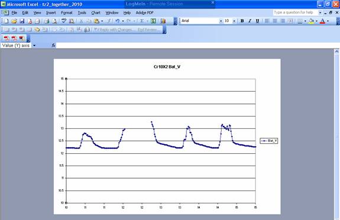Open the Paste options dropdown arrow
This screenshot has height=220, width=340.
102,21
